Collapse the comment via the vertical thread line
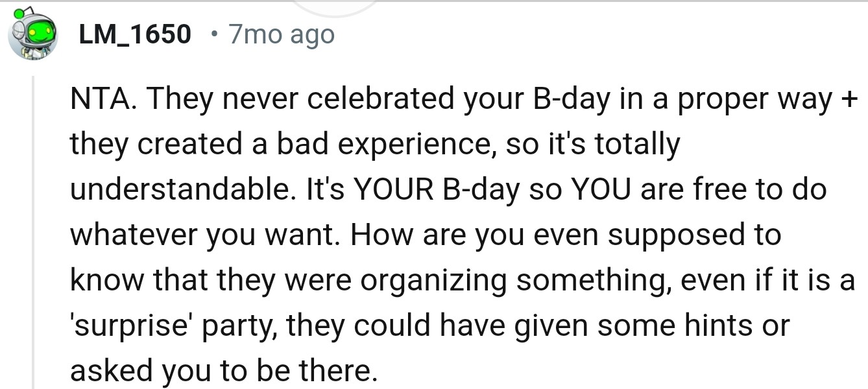Viewport: 868px width, 389px height. [33, 233]
